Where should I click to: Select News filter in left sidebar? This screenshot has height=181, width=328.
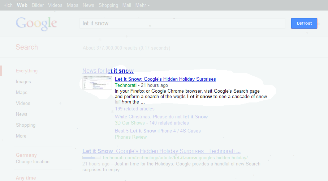coord(21,114)
